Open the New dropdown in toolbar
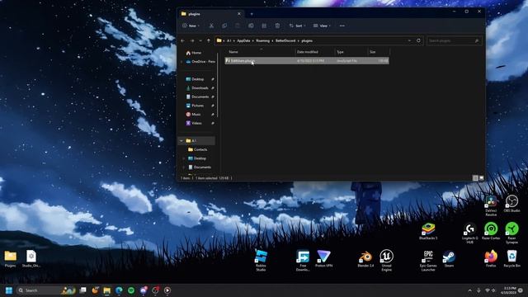The height and width of the screenshot is (297, 528). (x=191, y=26)
